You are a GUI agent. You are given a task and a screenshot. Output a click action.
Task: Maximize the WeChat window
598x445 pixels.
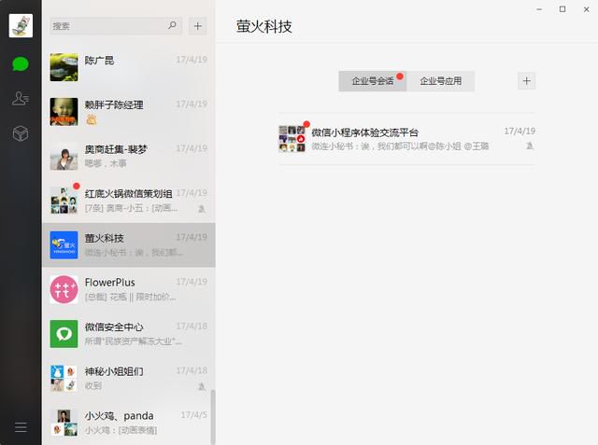point(562,9)
